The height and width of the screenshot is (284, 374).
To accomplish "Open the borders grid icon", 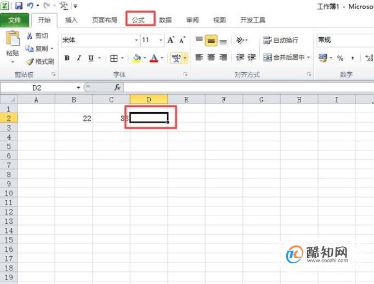I will click(x=114, y=58).
